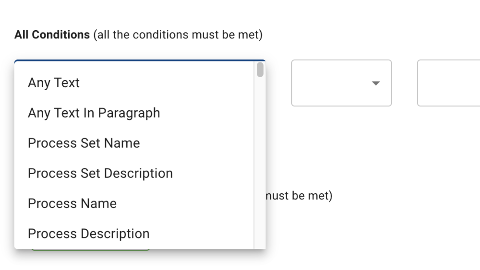Screen dimensions: 480x270
Task: Choose the "Process Name" option
Action: point(72,204)
